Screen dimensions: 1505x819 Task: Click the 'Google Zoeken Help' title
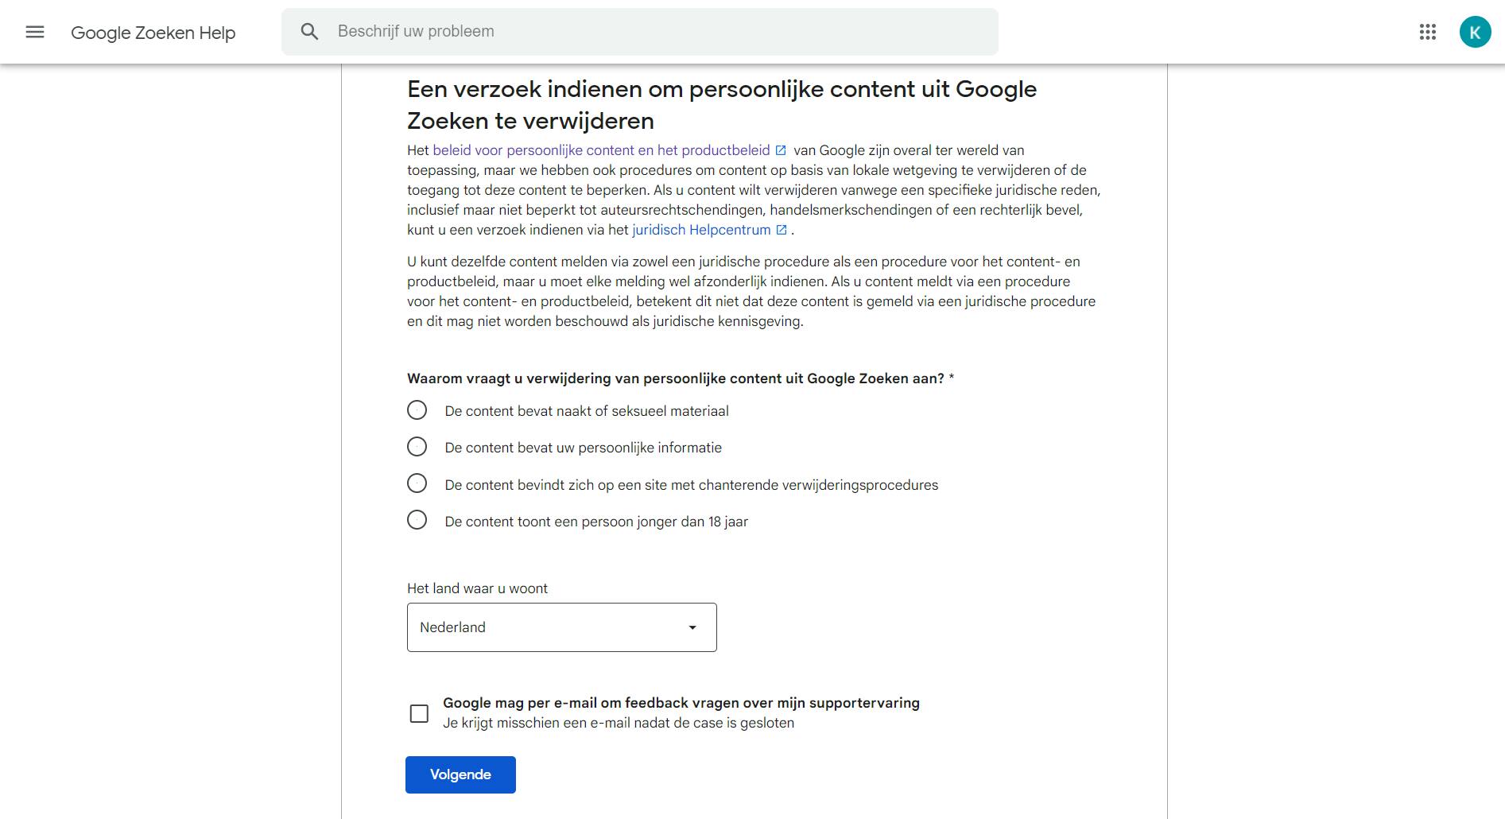(153, 33)
